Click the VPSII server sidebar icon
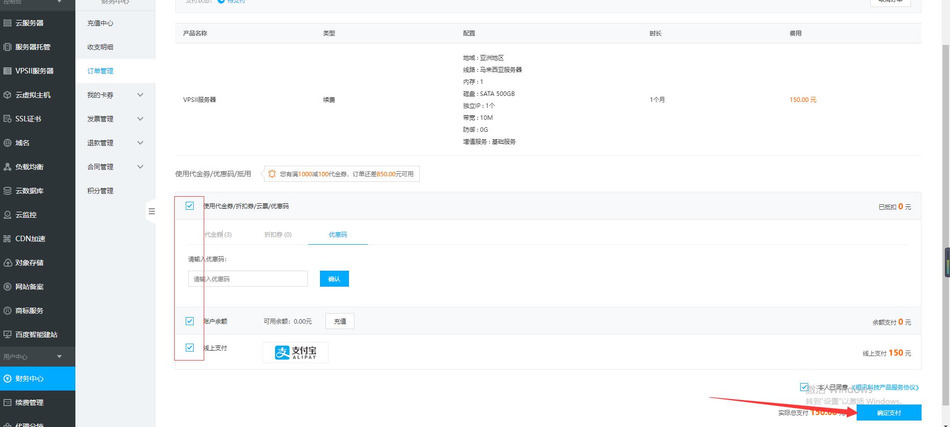950x427 pixels. 7,71
